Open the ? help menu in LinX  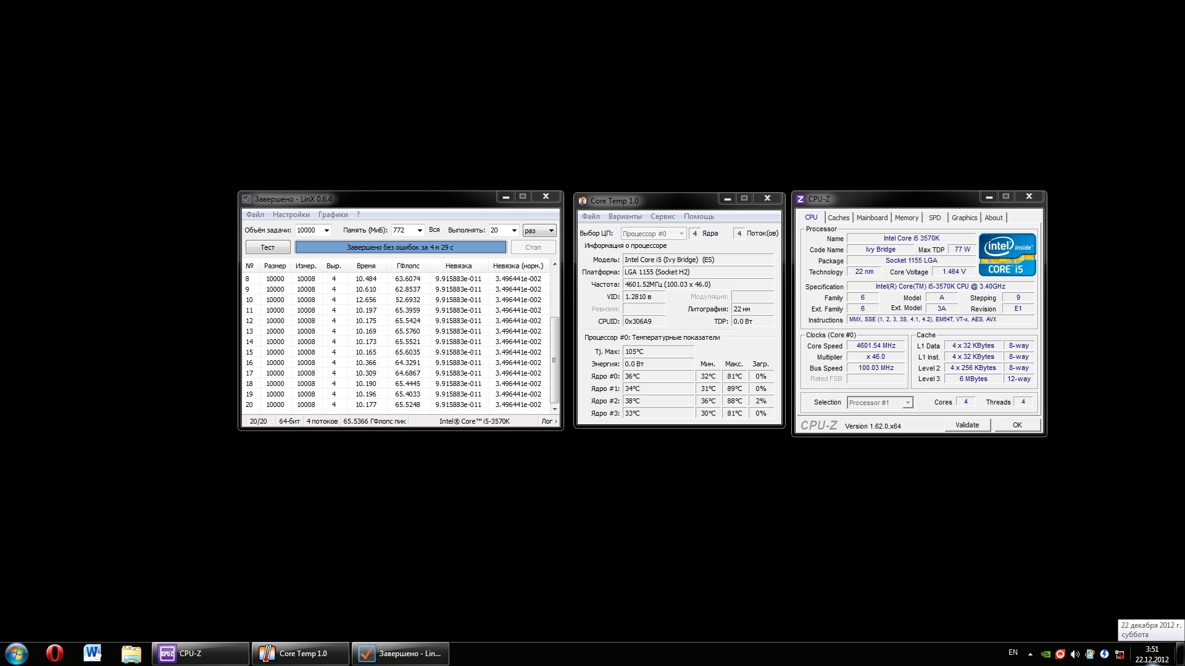click(x=359, y=215)
